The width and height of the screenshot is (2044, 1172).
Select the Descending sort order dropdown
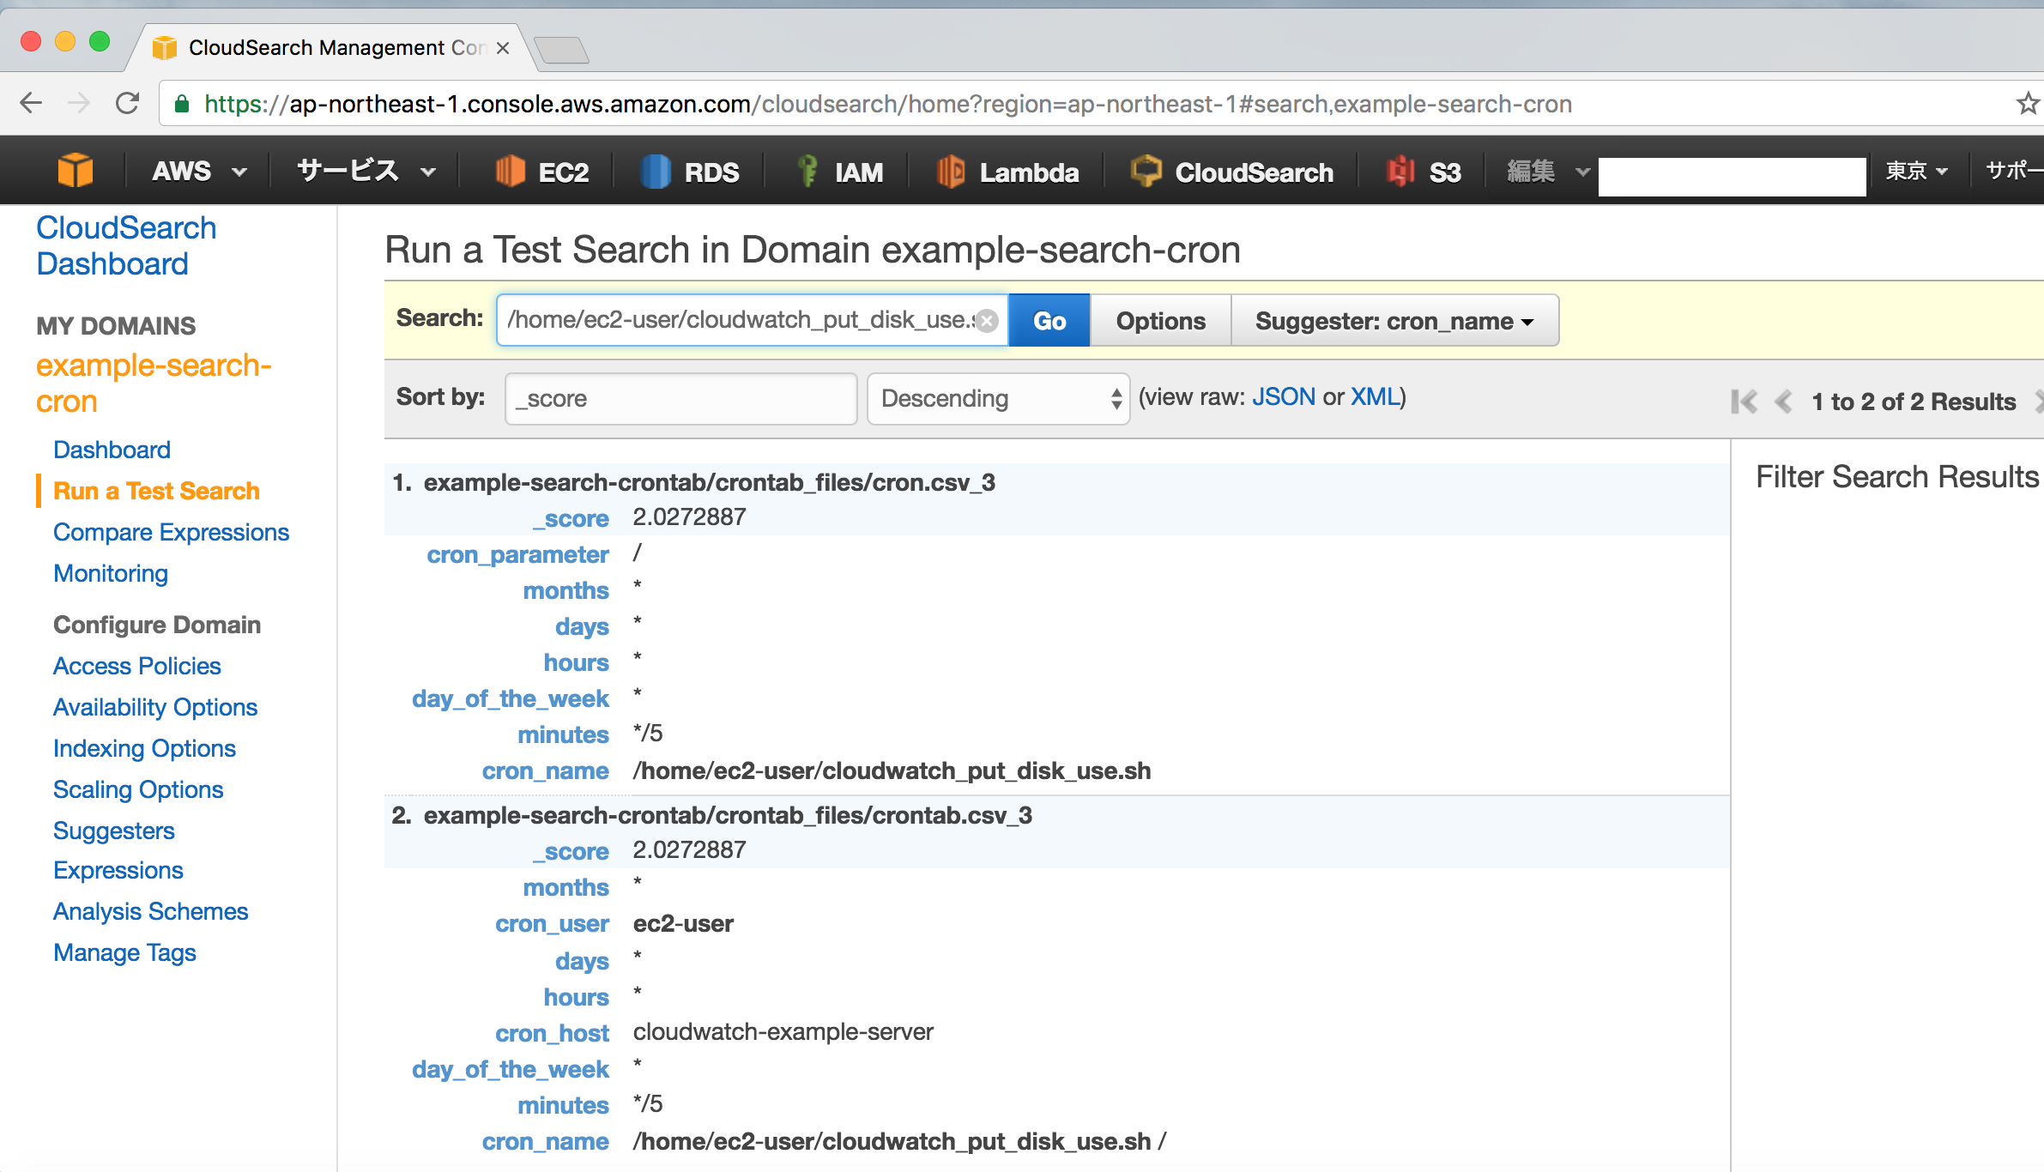pyautogui.click(x=998, y=399)
